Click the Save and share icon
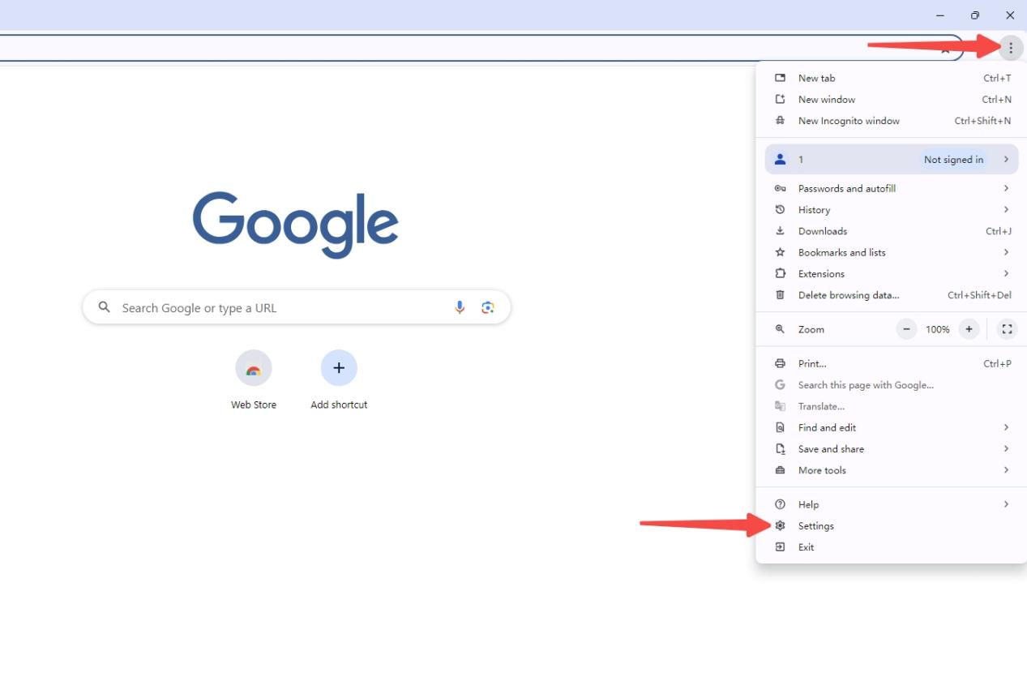 (780, 449)
